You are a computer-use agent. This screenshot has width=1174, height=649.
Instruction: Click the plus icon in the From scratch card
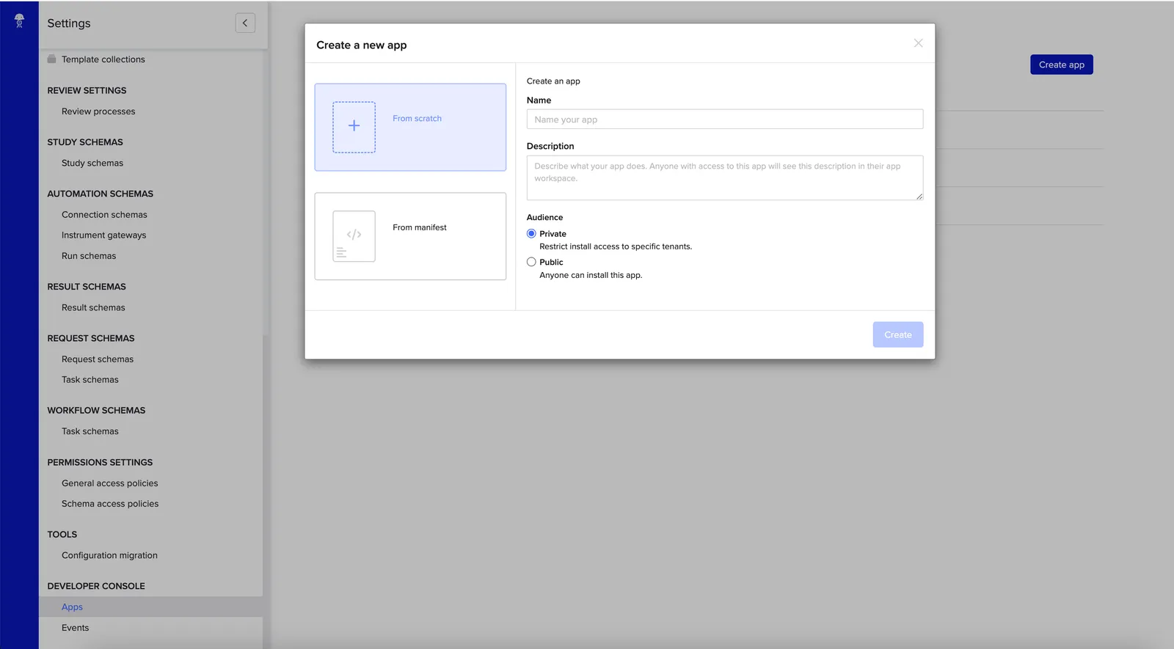[354, 126]
